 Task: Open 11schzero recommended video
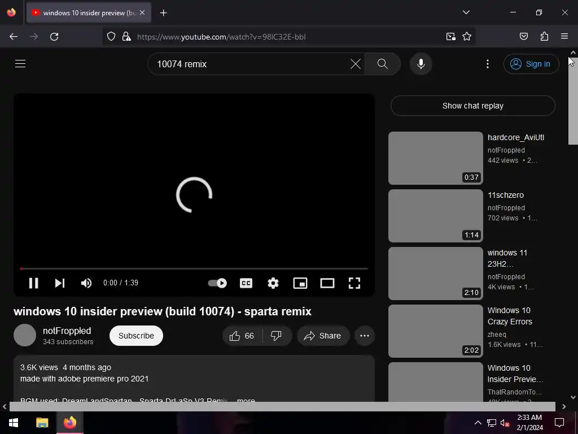coord(435,215)
